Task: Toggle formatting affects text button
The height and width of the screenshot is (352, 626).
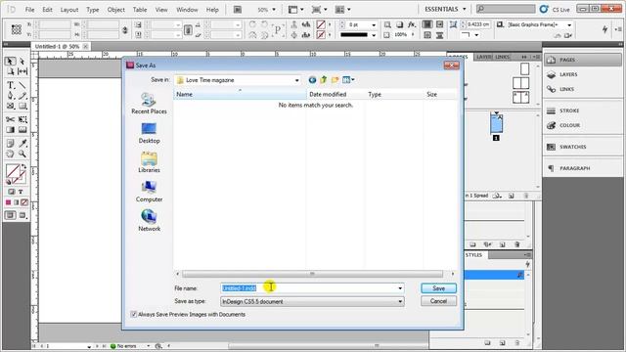Action: [x=21, y=192]
